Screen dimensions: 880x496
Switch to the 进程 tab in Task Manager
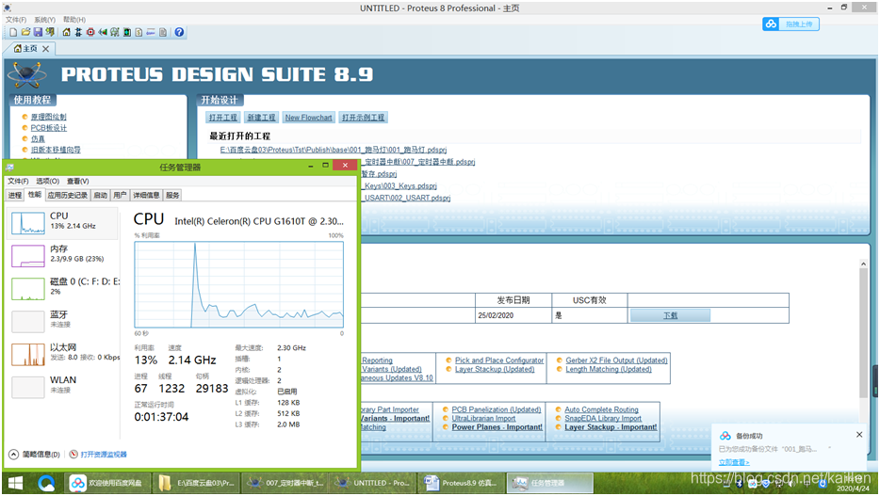[x=15, y=195]
